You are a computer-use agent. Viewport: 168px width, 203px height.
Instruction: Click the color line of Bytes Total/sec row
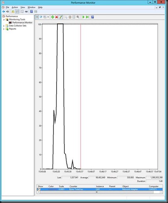(52, 189)
